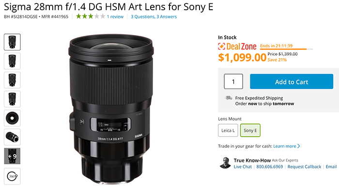Click the Live Chat link
The image size is (339, 187).
[243, 167]
